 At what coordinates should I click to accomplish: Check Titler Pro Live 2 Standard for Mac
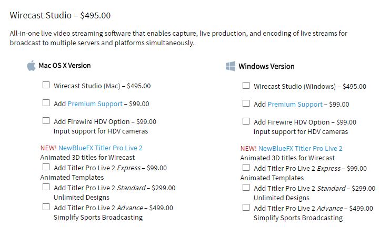click(x=46, y=187)
